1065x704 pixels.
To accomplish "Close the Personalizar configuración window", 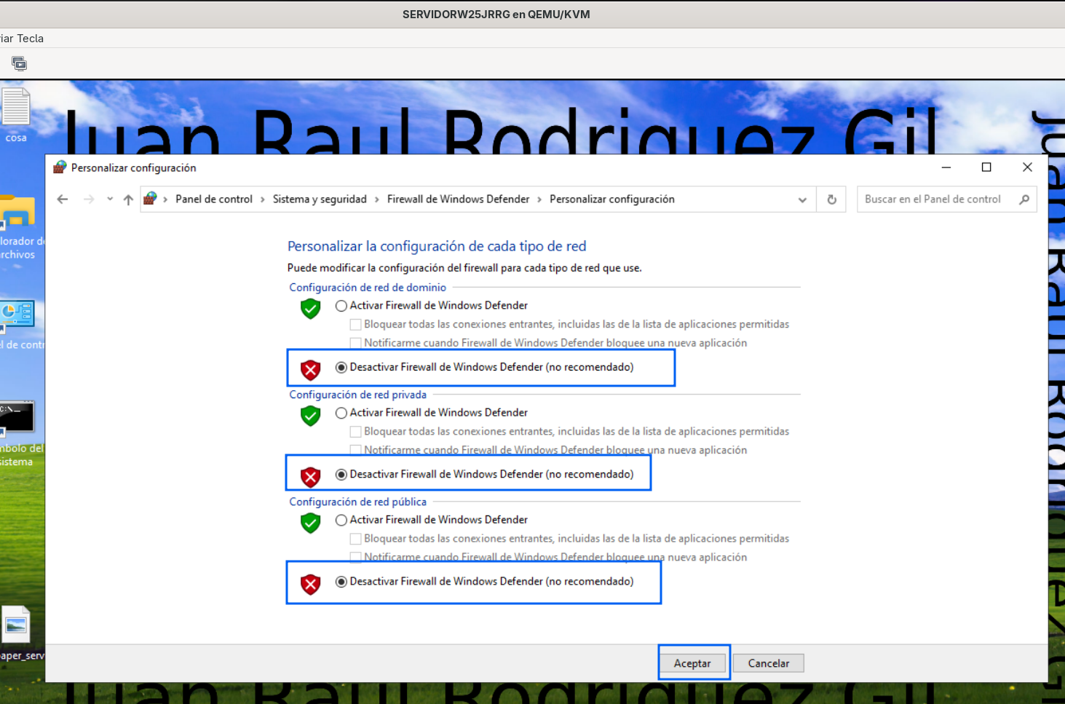I will [x=1027, y=167].
